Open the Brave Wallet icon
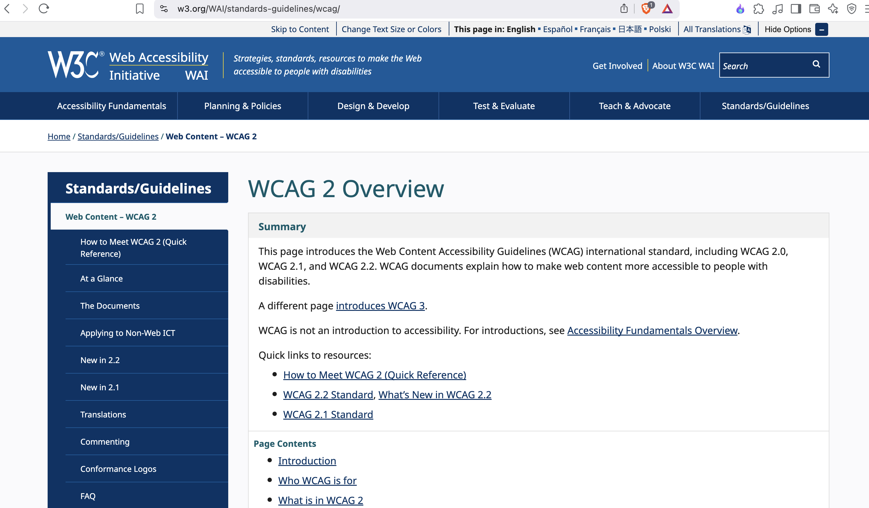 click(814, 9)
